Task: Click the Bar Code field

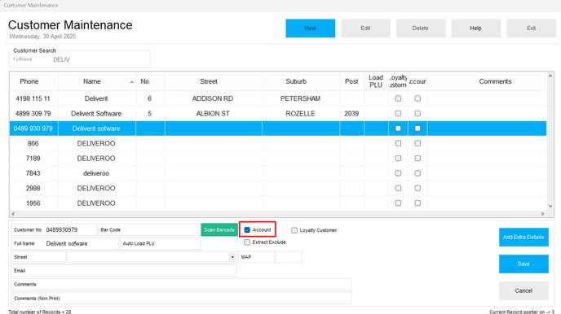Action: (149, 229)
